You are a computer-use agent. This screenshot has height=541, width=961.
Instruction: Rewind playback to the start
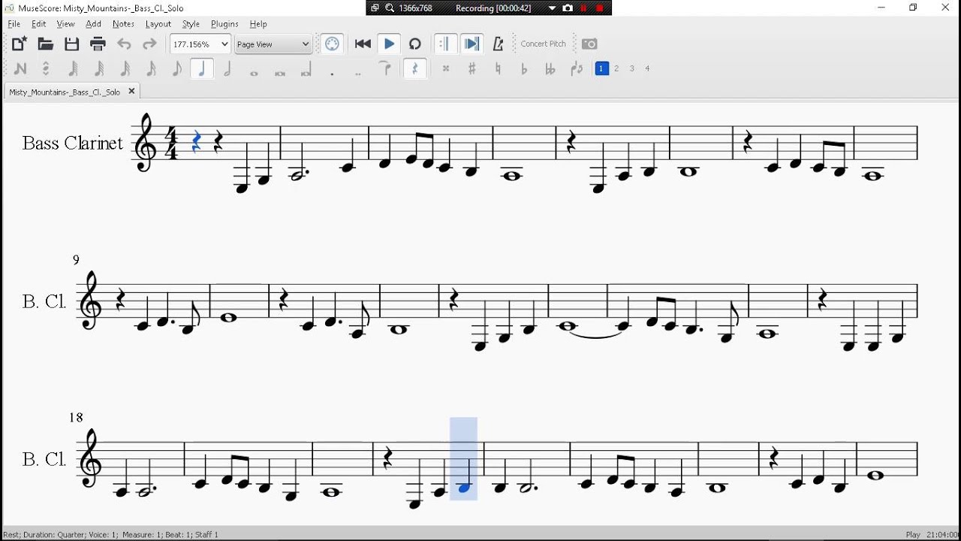(x=363, y=44)
